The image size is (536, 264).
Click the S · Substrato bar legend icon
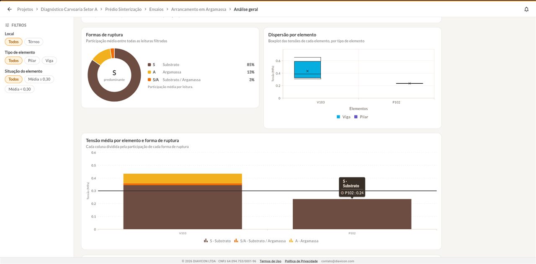206,241
